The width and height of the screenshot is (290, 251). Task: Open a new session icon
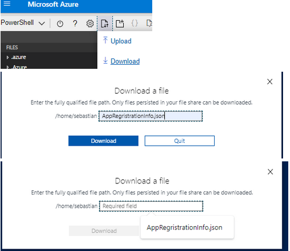click(x=120, y=24)
